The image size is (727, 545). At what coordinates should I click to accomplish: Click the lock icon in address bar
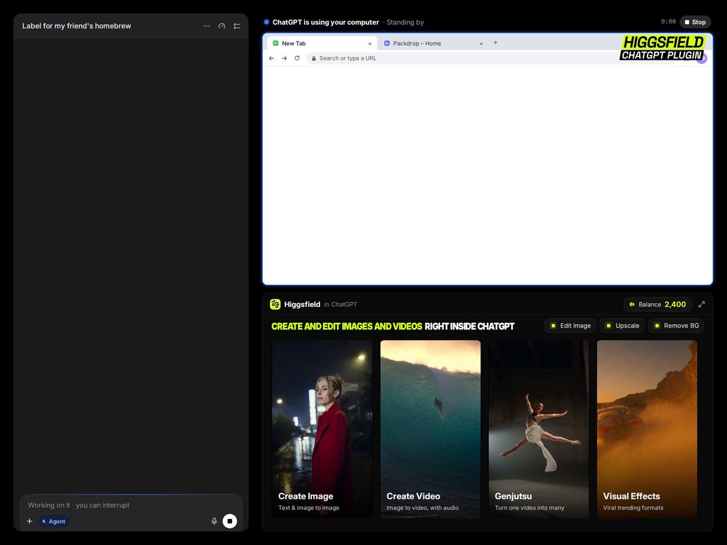point(314,58)
